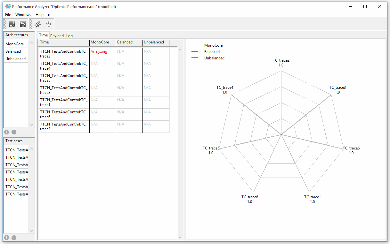Open the Windows menu
Screen dimensions: 390x244
(23, 15)
